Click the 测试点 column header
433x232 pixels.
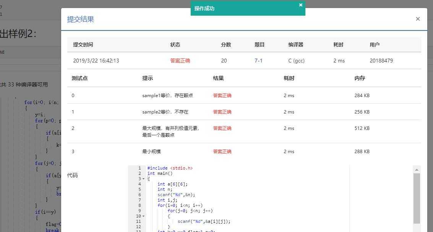pos(79,78)
